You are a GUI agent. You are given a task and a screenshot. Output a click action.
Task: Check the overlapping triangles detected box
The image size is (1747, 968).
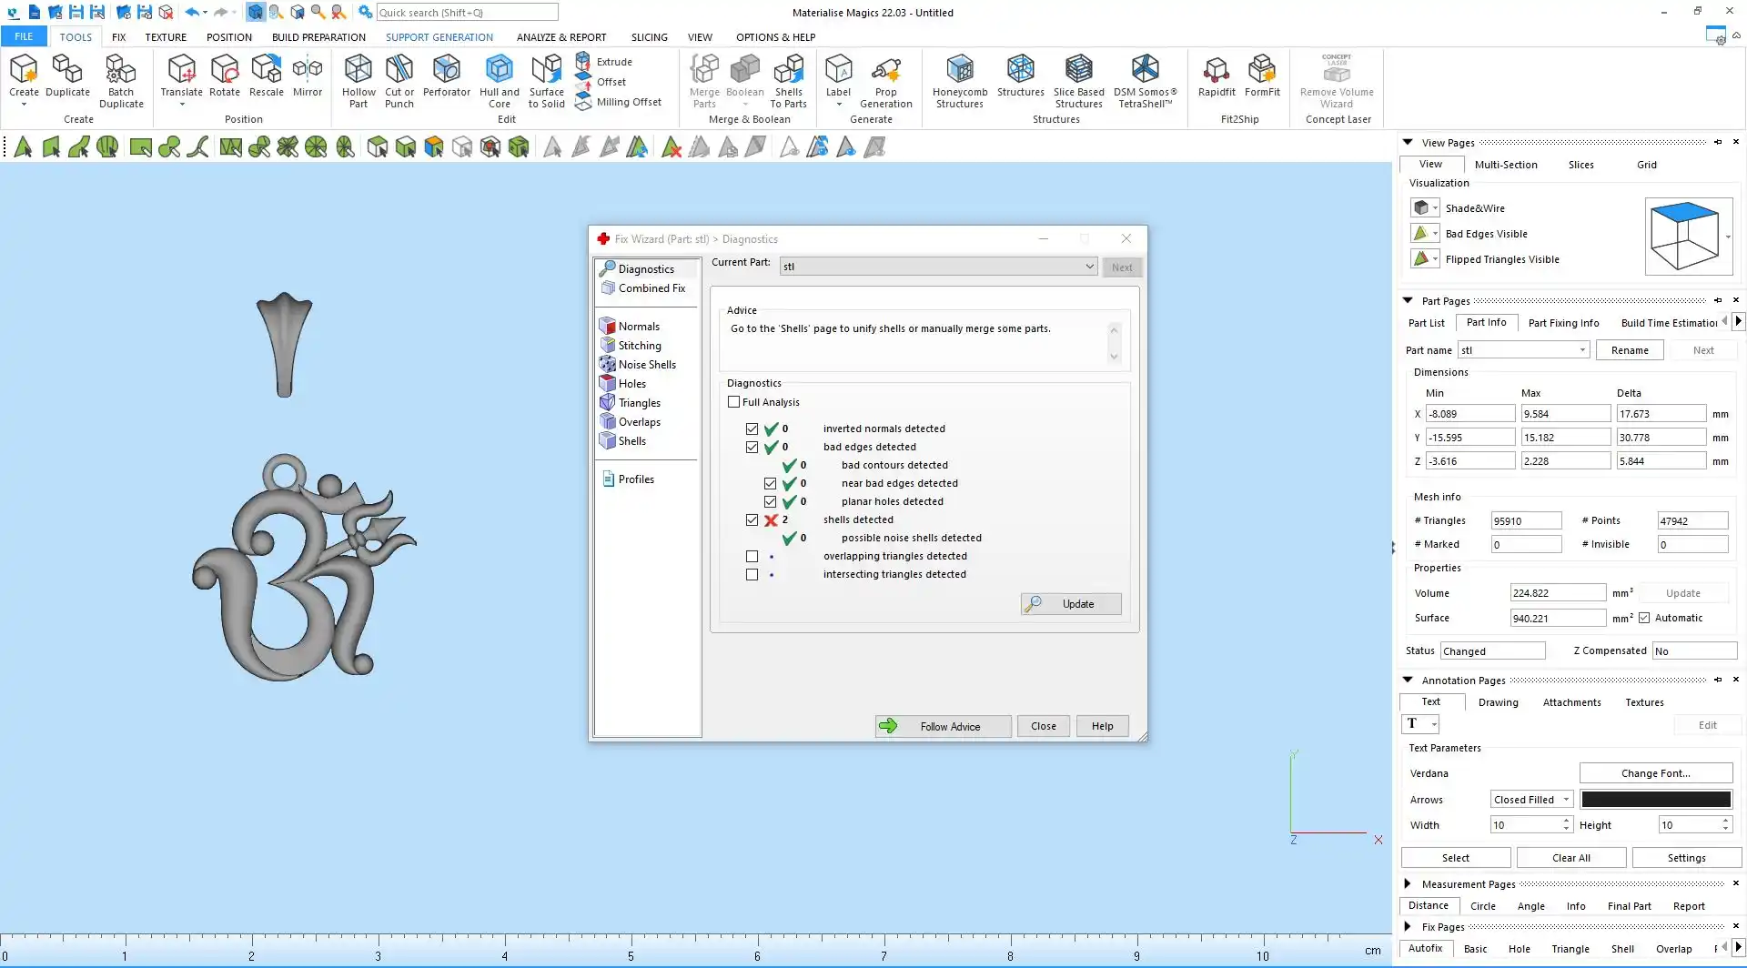(752, 556)
